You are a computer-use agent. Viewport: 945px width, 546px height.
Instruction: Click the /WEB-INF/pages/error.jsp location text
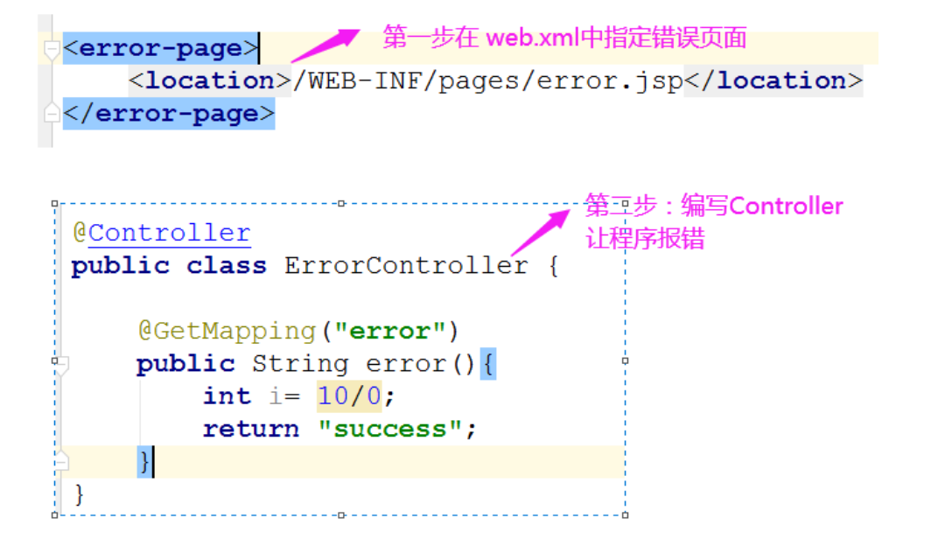point(487,80)
